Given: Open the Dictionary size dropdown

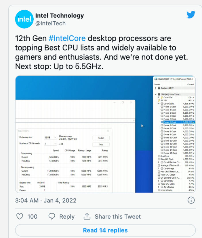Looking at the screenshot, I should 55,137.
